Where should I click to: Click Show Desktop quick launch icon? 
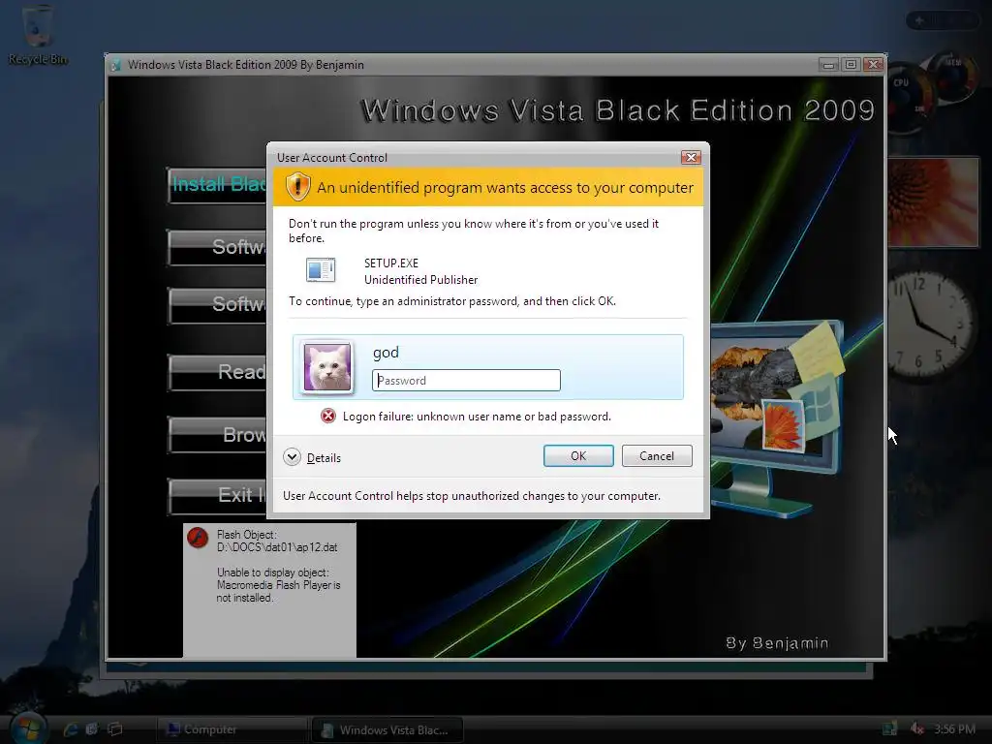(x=92, y=729)
